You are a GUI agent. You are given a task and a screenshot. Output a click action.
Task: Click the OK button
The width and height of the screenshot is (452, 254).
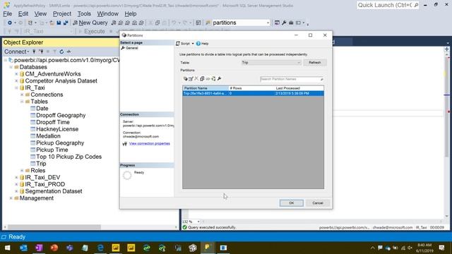pos(292,203)
